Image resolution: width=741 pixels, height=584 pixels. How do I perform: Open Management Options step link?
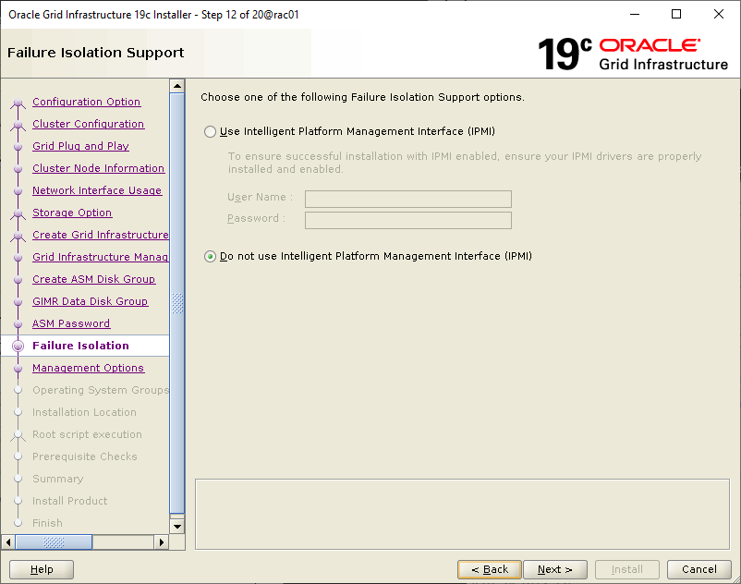click(x=88, y=369)
